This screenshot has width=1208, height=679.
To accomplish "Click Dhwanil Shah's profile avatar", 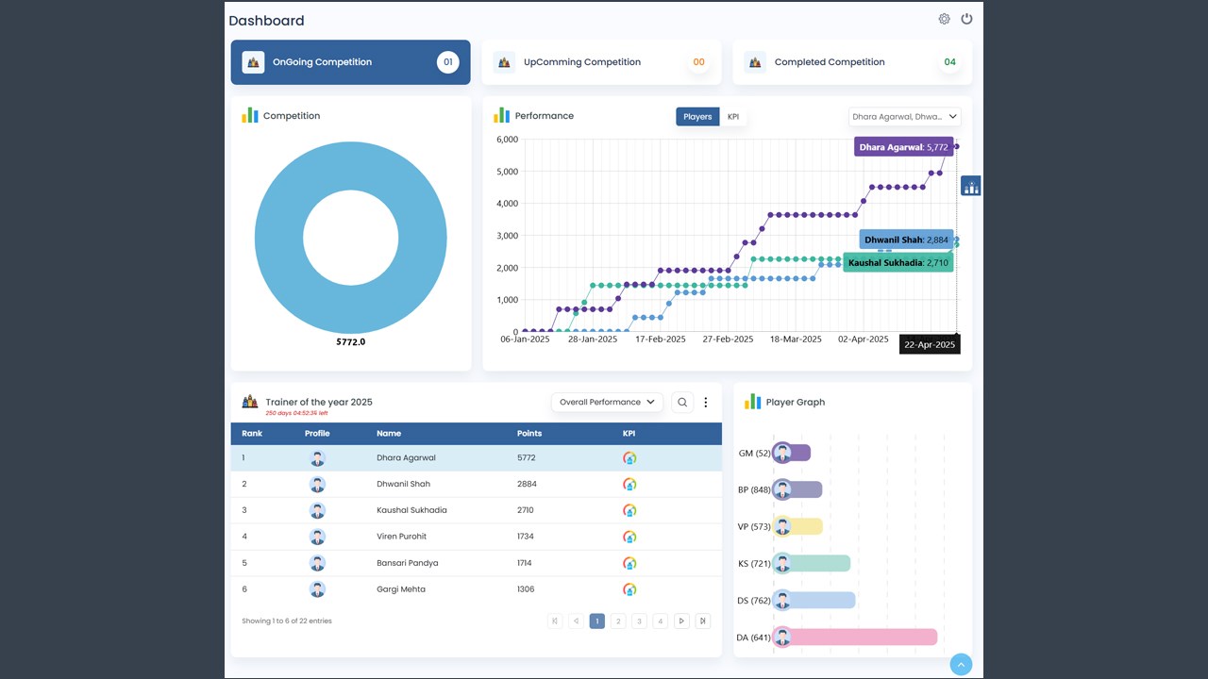I will (317, 485).
